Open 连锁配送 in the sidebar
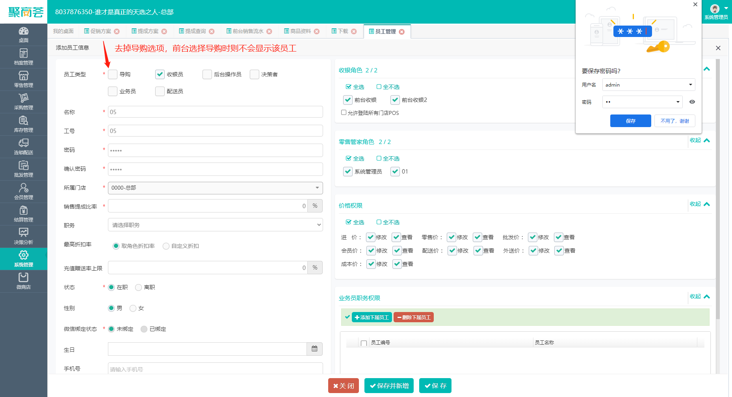The image size is (732, 397). pos(24,147)
